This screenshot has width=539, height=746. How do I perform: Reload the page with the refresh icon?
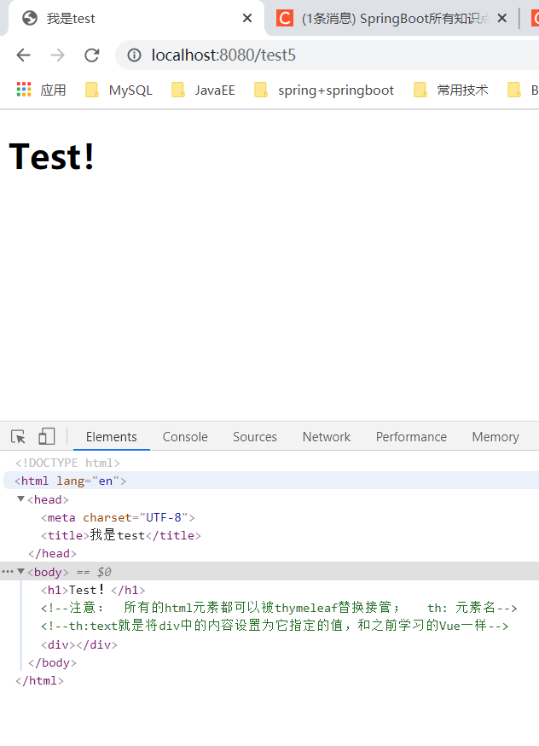click(92, 55)
